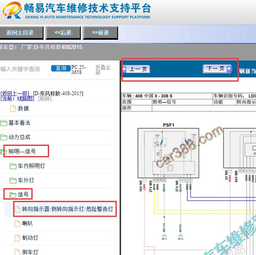The width and height of the screenshot is (256, 255).
Task: Click the 数据 page icon
Action: pos(13,109)
